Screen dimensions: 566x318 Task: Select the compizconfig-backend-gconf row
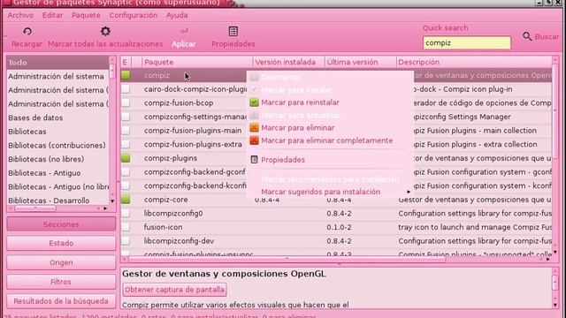pos(336,172)
